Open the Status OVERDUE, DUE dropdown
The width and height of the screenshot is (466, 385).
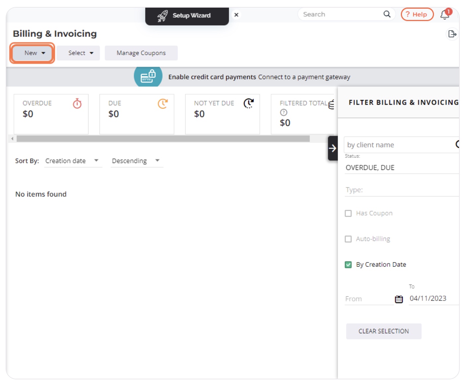click(402, 168)
